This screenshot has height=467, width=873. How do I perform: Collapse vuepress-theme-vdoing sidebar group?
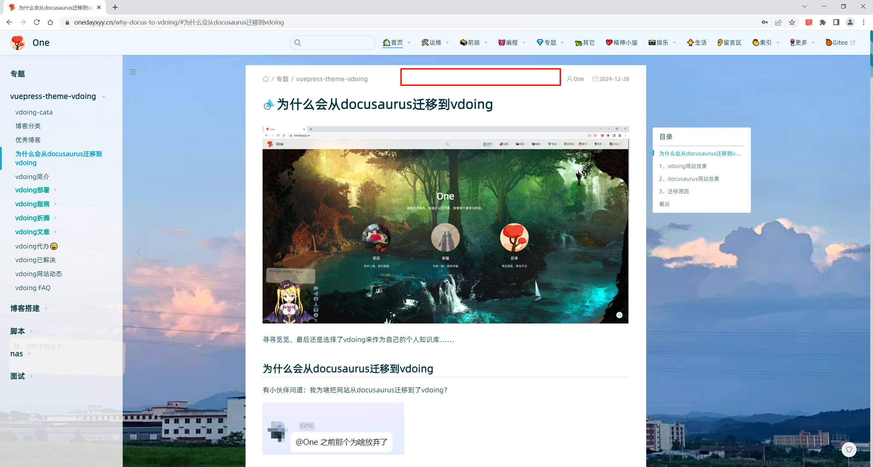pyautogui.click(x=58, y=96)
